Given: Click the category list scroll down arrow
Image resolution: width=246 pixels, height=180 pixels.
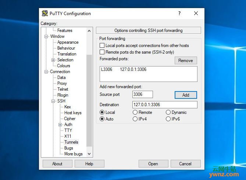Looking at the screenshot, I should [89, 154].
